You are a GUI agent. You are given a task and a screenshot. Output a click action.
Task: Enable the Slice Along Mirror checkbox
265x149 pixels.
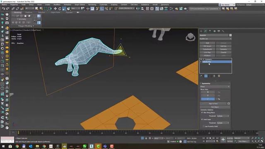(202, 113)
